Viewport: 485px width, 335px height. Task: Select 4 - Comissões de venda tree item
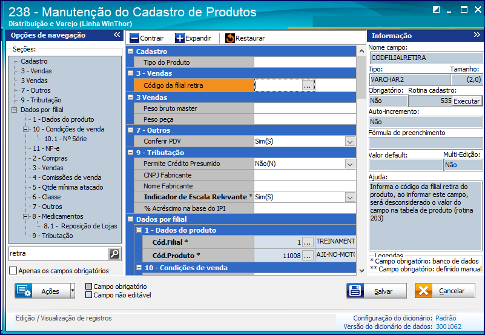(67, 177)
